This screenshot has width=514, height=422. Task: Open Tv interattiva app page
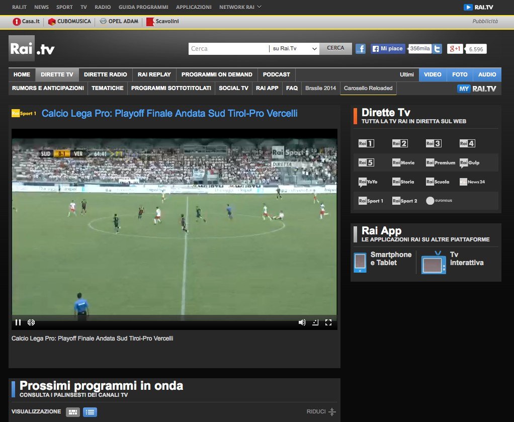452,262
